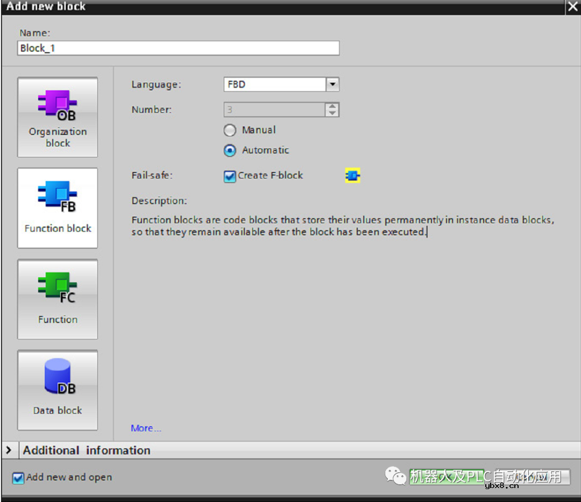The height and width of the screenshot is (502, 581).
Task: Click the Number value field
Action: [274, 110]
